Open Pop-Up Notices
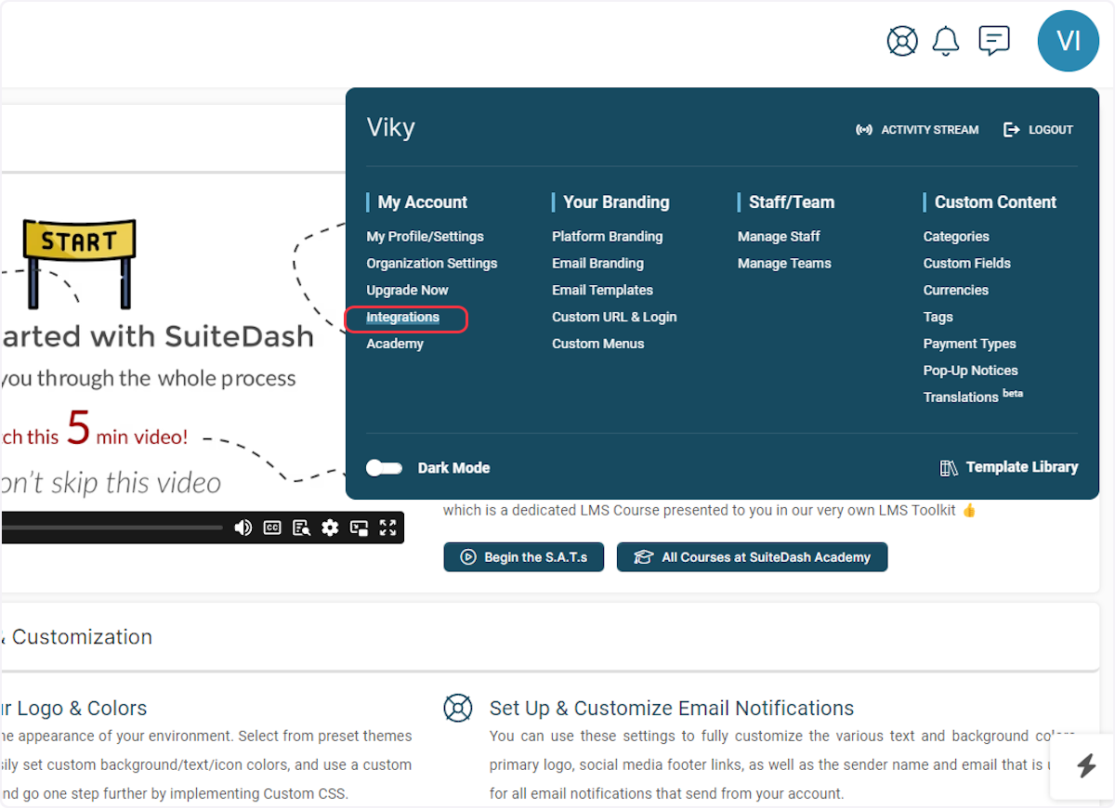The width and height of the screenshot is (1115, 808). (x=970, y=371)
